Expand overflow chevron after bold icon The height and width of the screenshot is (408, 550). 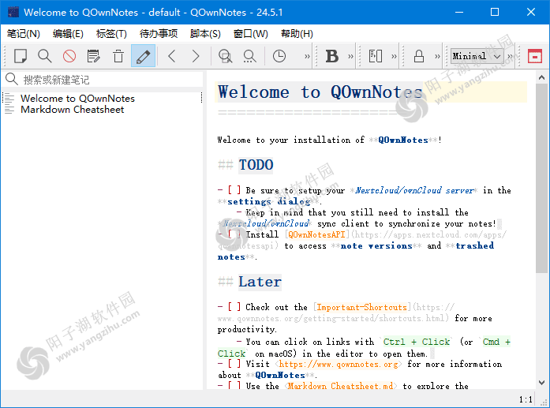[x=351, y=57]
